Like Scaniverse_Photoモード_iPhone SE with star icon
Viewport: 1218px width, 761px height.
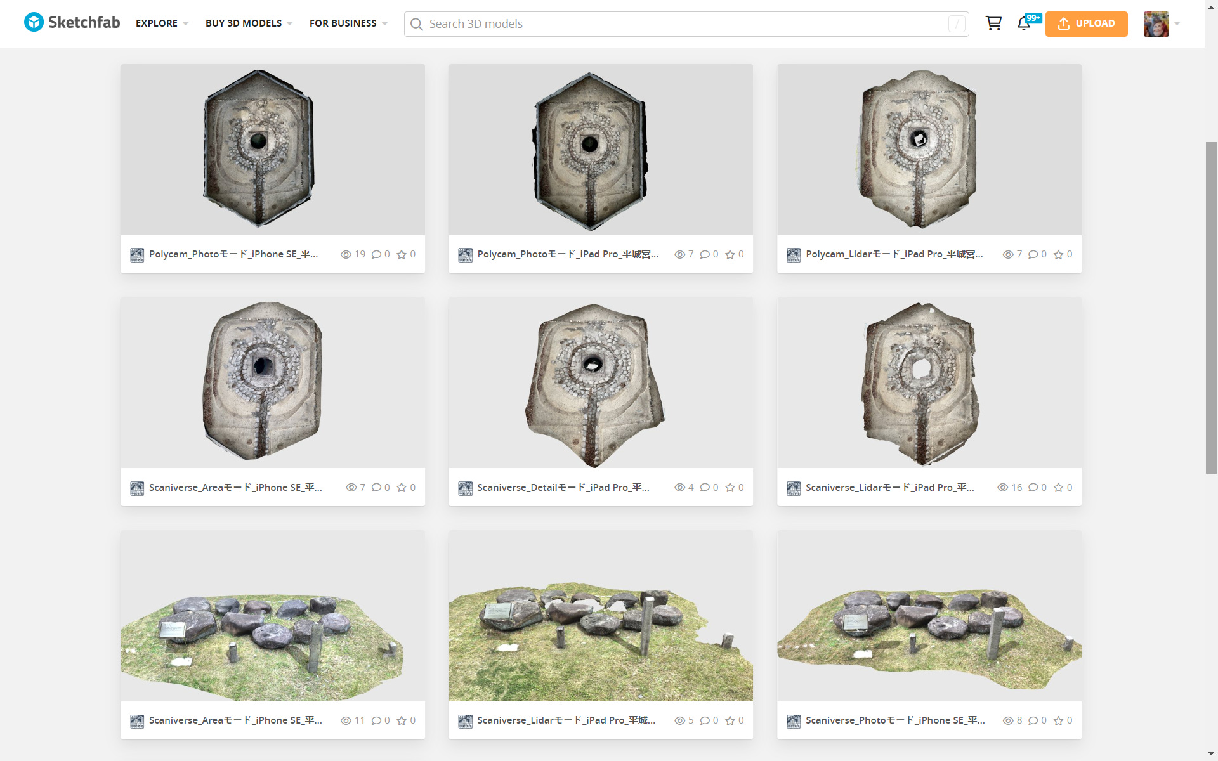(1058, 720)
